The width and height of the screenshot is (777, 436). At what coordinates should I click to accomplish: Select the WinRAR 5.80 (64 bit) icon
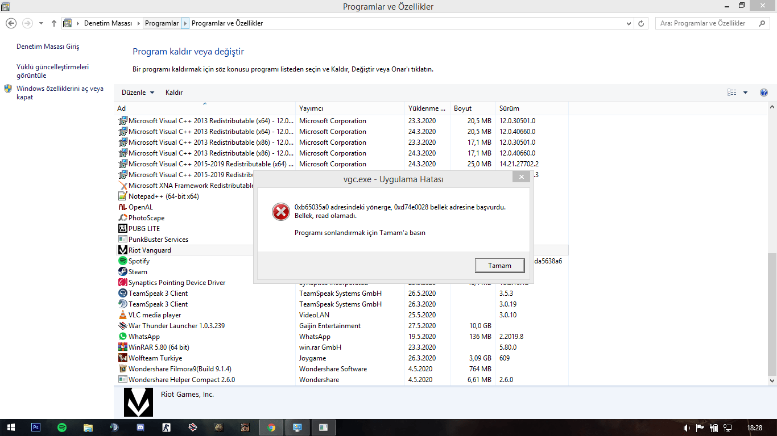click(122, 347)
